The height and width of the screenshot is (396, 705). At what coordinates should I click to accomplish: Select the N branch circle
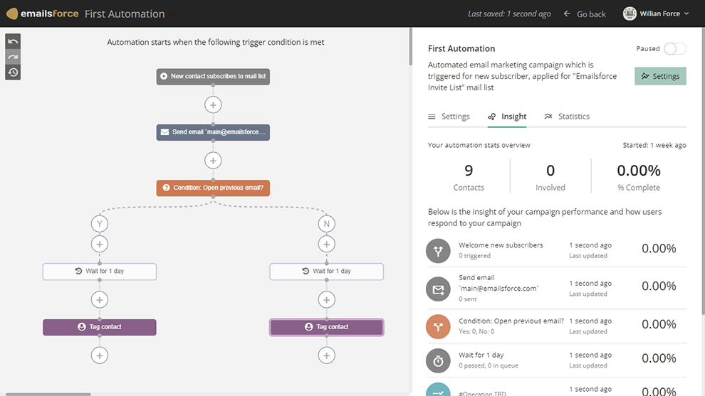326,224
